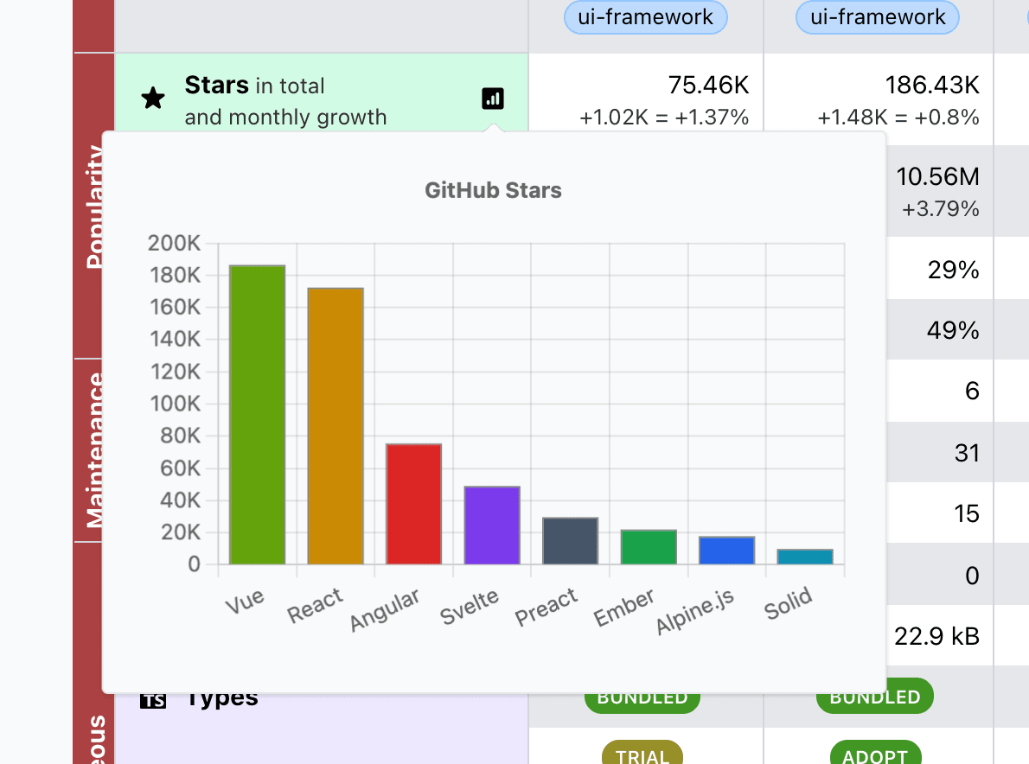1029x764 pixels.
Task: Select the green Vue bar in chart
Action: tap(257, 415)
